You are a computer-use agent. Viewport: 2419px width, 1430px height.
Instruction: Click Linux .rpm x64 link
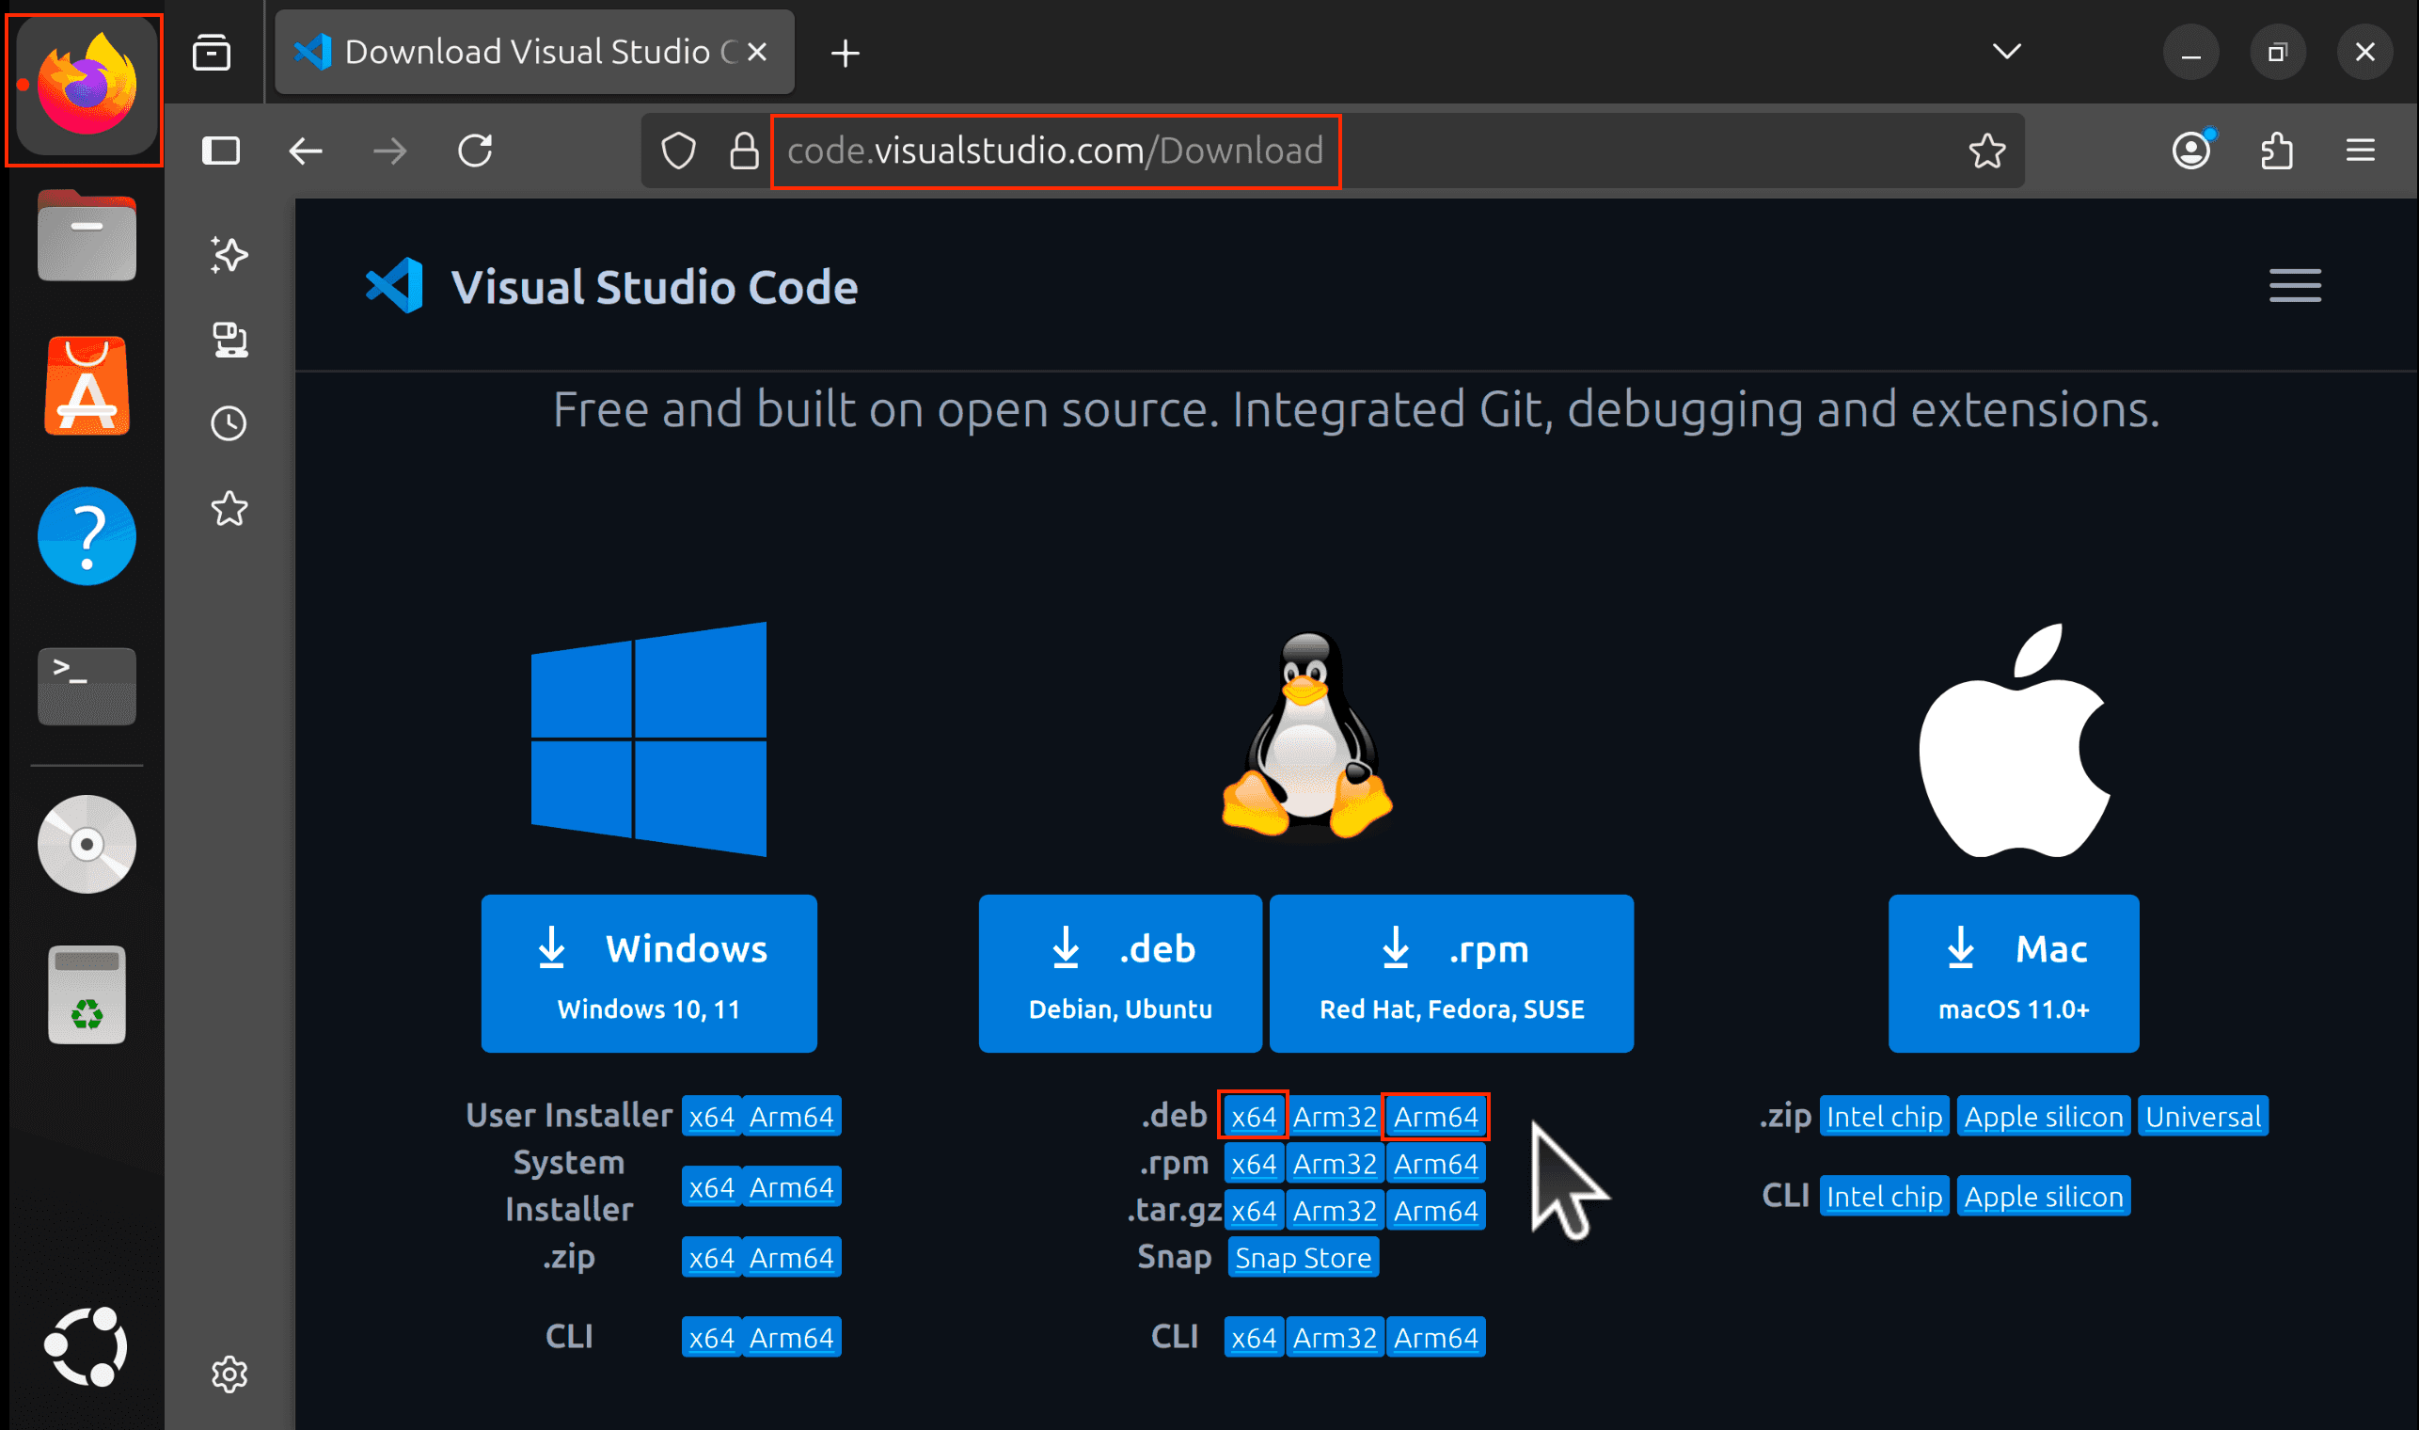pyautogui.click(x=1254, y=1163)
